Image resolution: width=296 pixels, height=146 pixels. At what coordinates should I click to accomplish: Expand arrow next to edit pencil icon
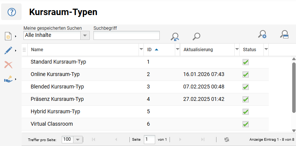coord(16,50)
